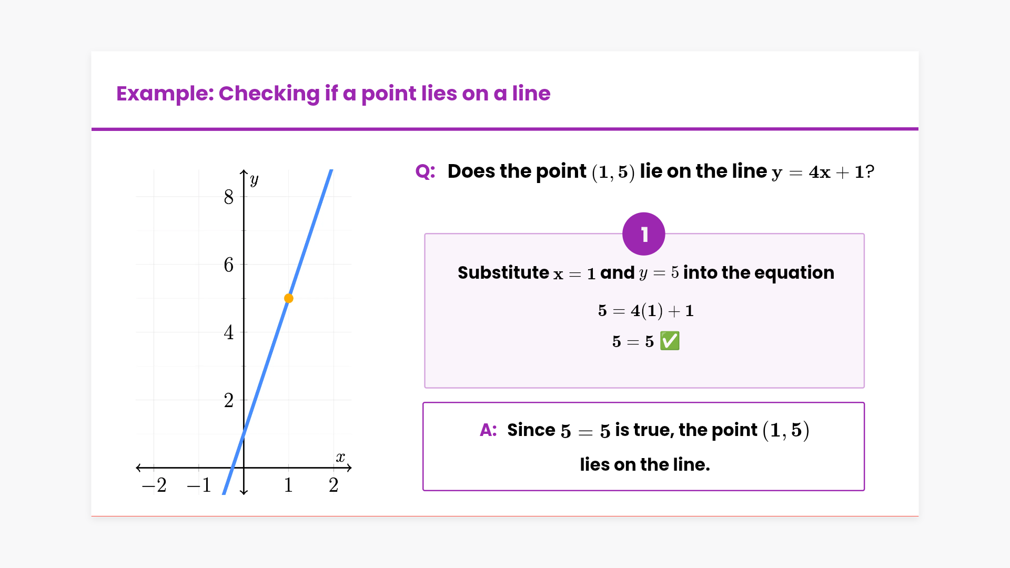Click the y-axis upward arrowhead
Screen dimensions: 1010x568
click(244, 172)
